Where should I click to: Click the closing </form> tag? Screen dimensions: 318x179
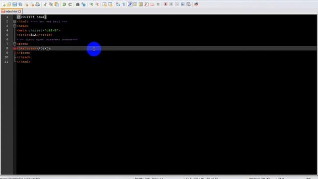pos(23,53)
